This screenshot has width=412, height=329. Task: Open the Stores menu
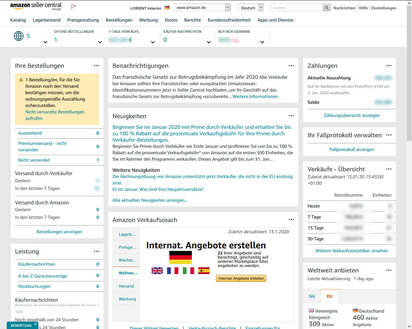pos(171,20)
